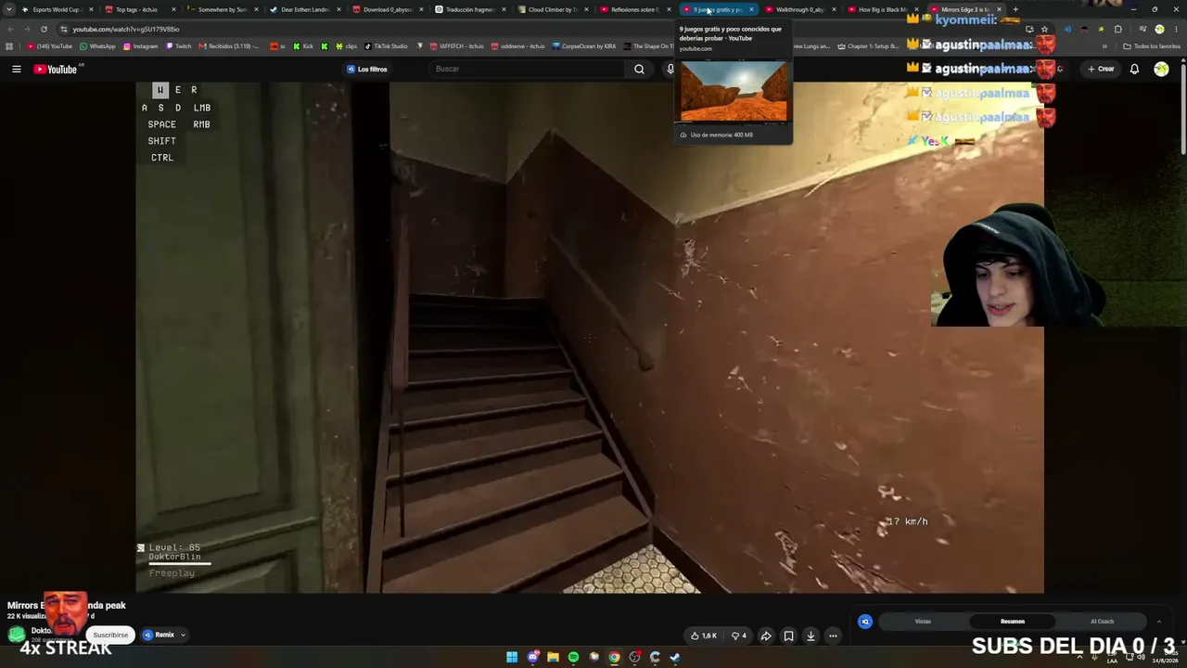Click the blue IQ extension icon

865,622
